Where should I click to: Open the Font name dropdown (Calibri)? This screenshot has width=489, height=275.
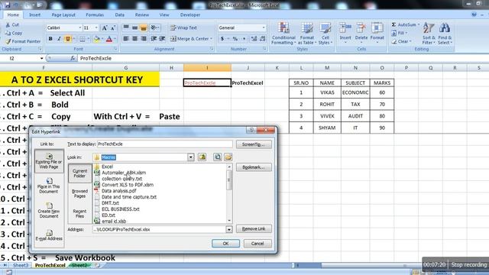click(x=79, y=27)
